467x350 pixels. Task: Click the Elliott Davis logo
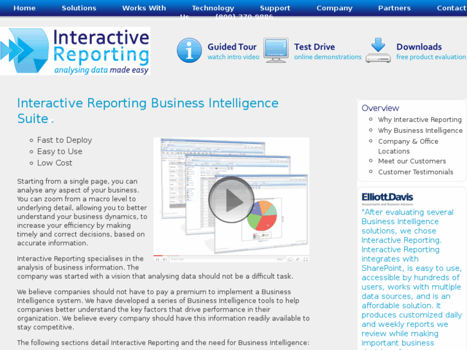pyautogui.click(x=387, y=199)
